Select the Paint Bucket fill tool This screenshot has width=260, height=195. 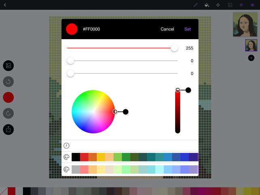207,5
